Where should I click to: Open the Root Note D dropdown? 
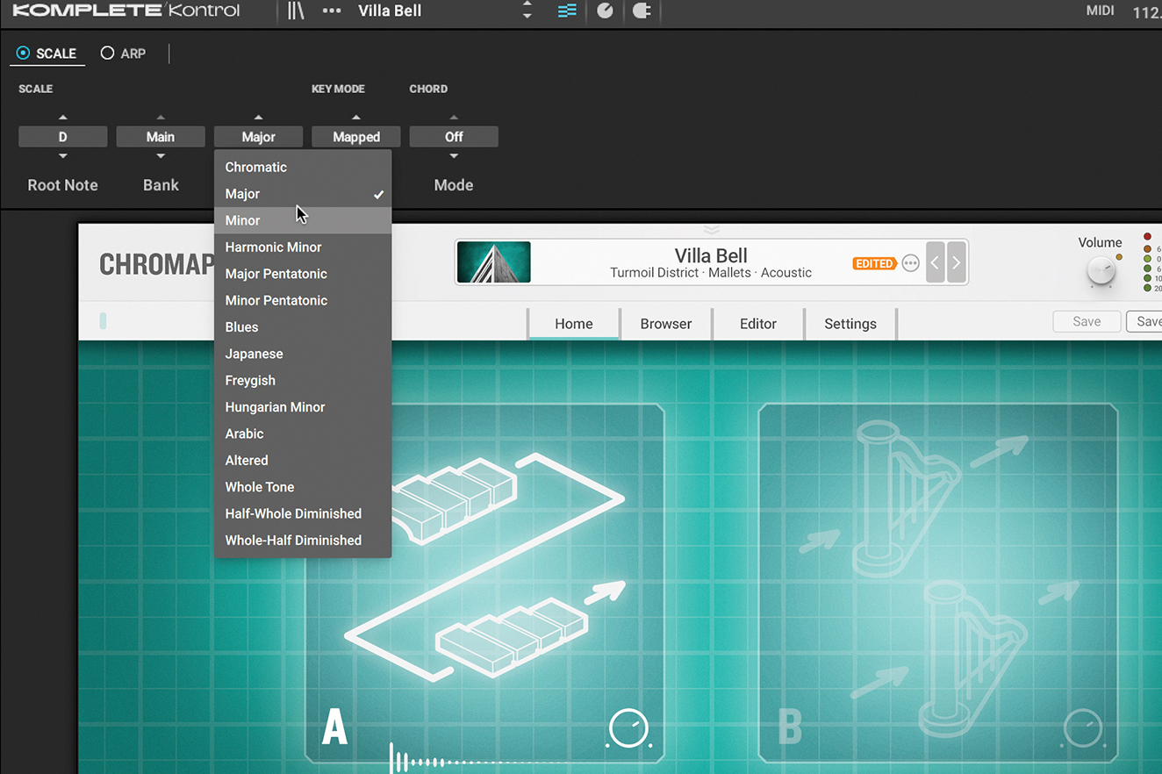click(x=63, y=137)
